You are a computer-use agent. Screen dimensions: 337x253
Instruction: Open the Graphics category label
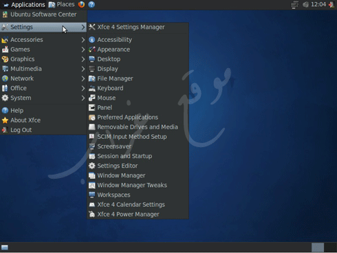click(23, 59)
